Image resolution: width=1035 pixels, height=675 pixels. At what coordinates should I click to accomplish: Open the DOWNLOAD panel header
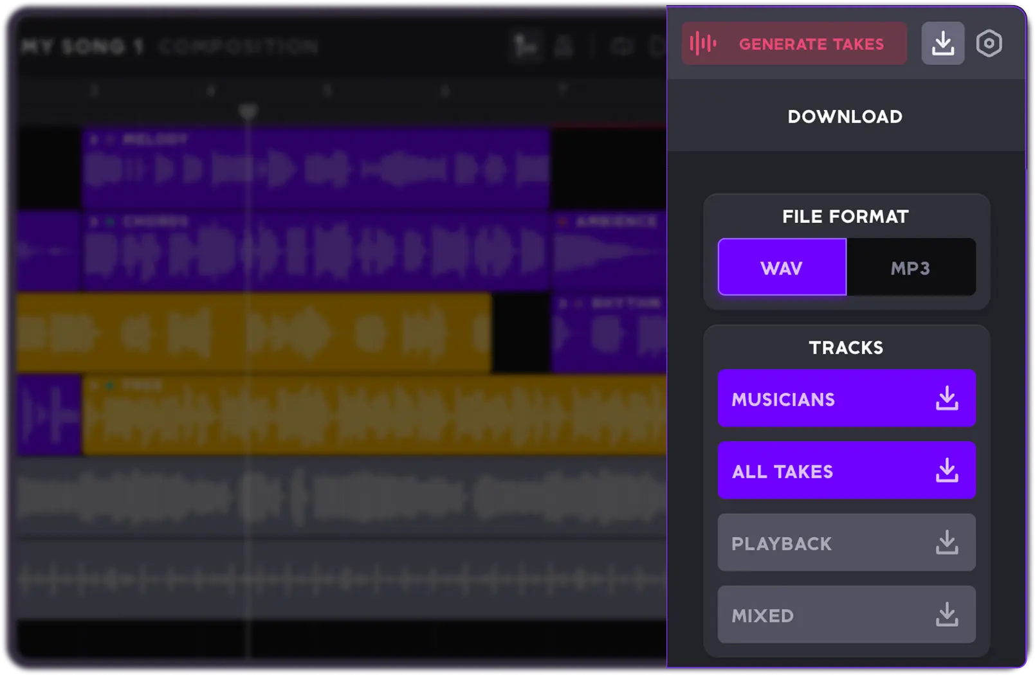tap(845, 116)
